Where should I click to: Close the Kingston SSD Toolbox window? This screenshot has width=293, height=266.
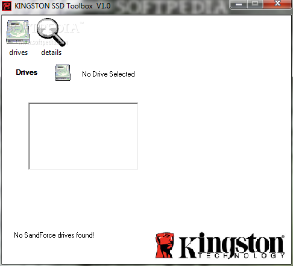(277, 4)
